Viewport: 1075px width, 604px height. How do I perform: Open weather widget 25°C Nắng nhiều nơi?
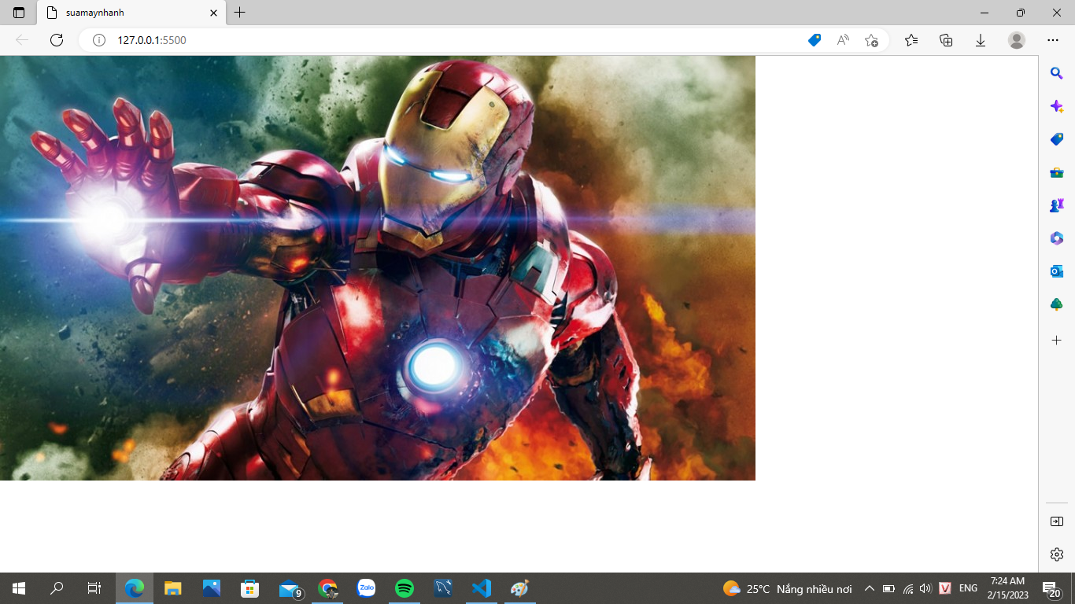(788, 588)
